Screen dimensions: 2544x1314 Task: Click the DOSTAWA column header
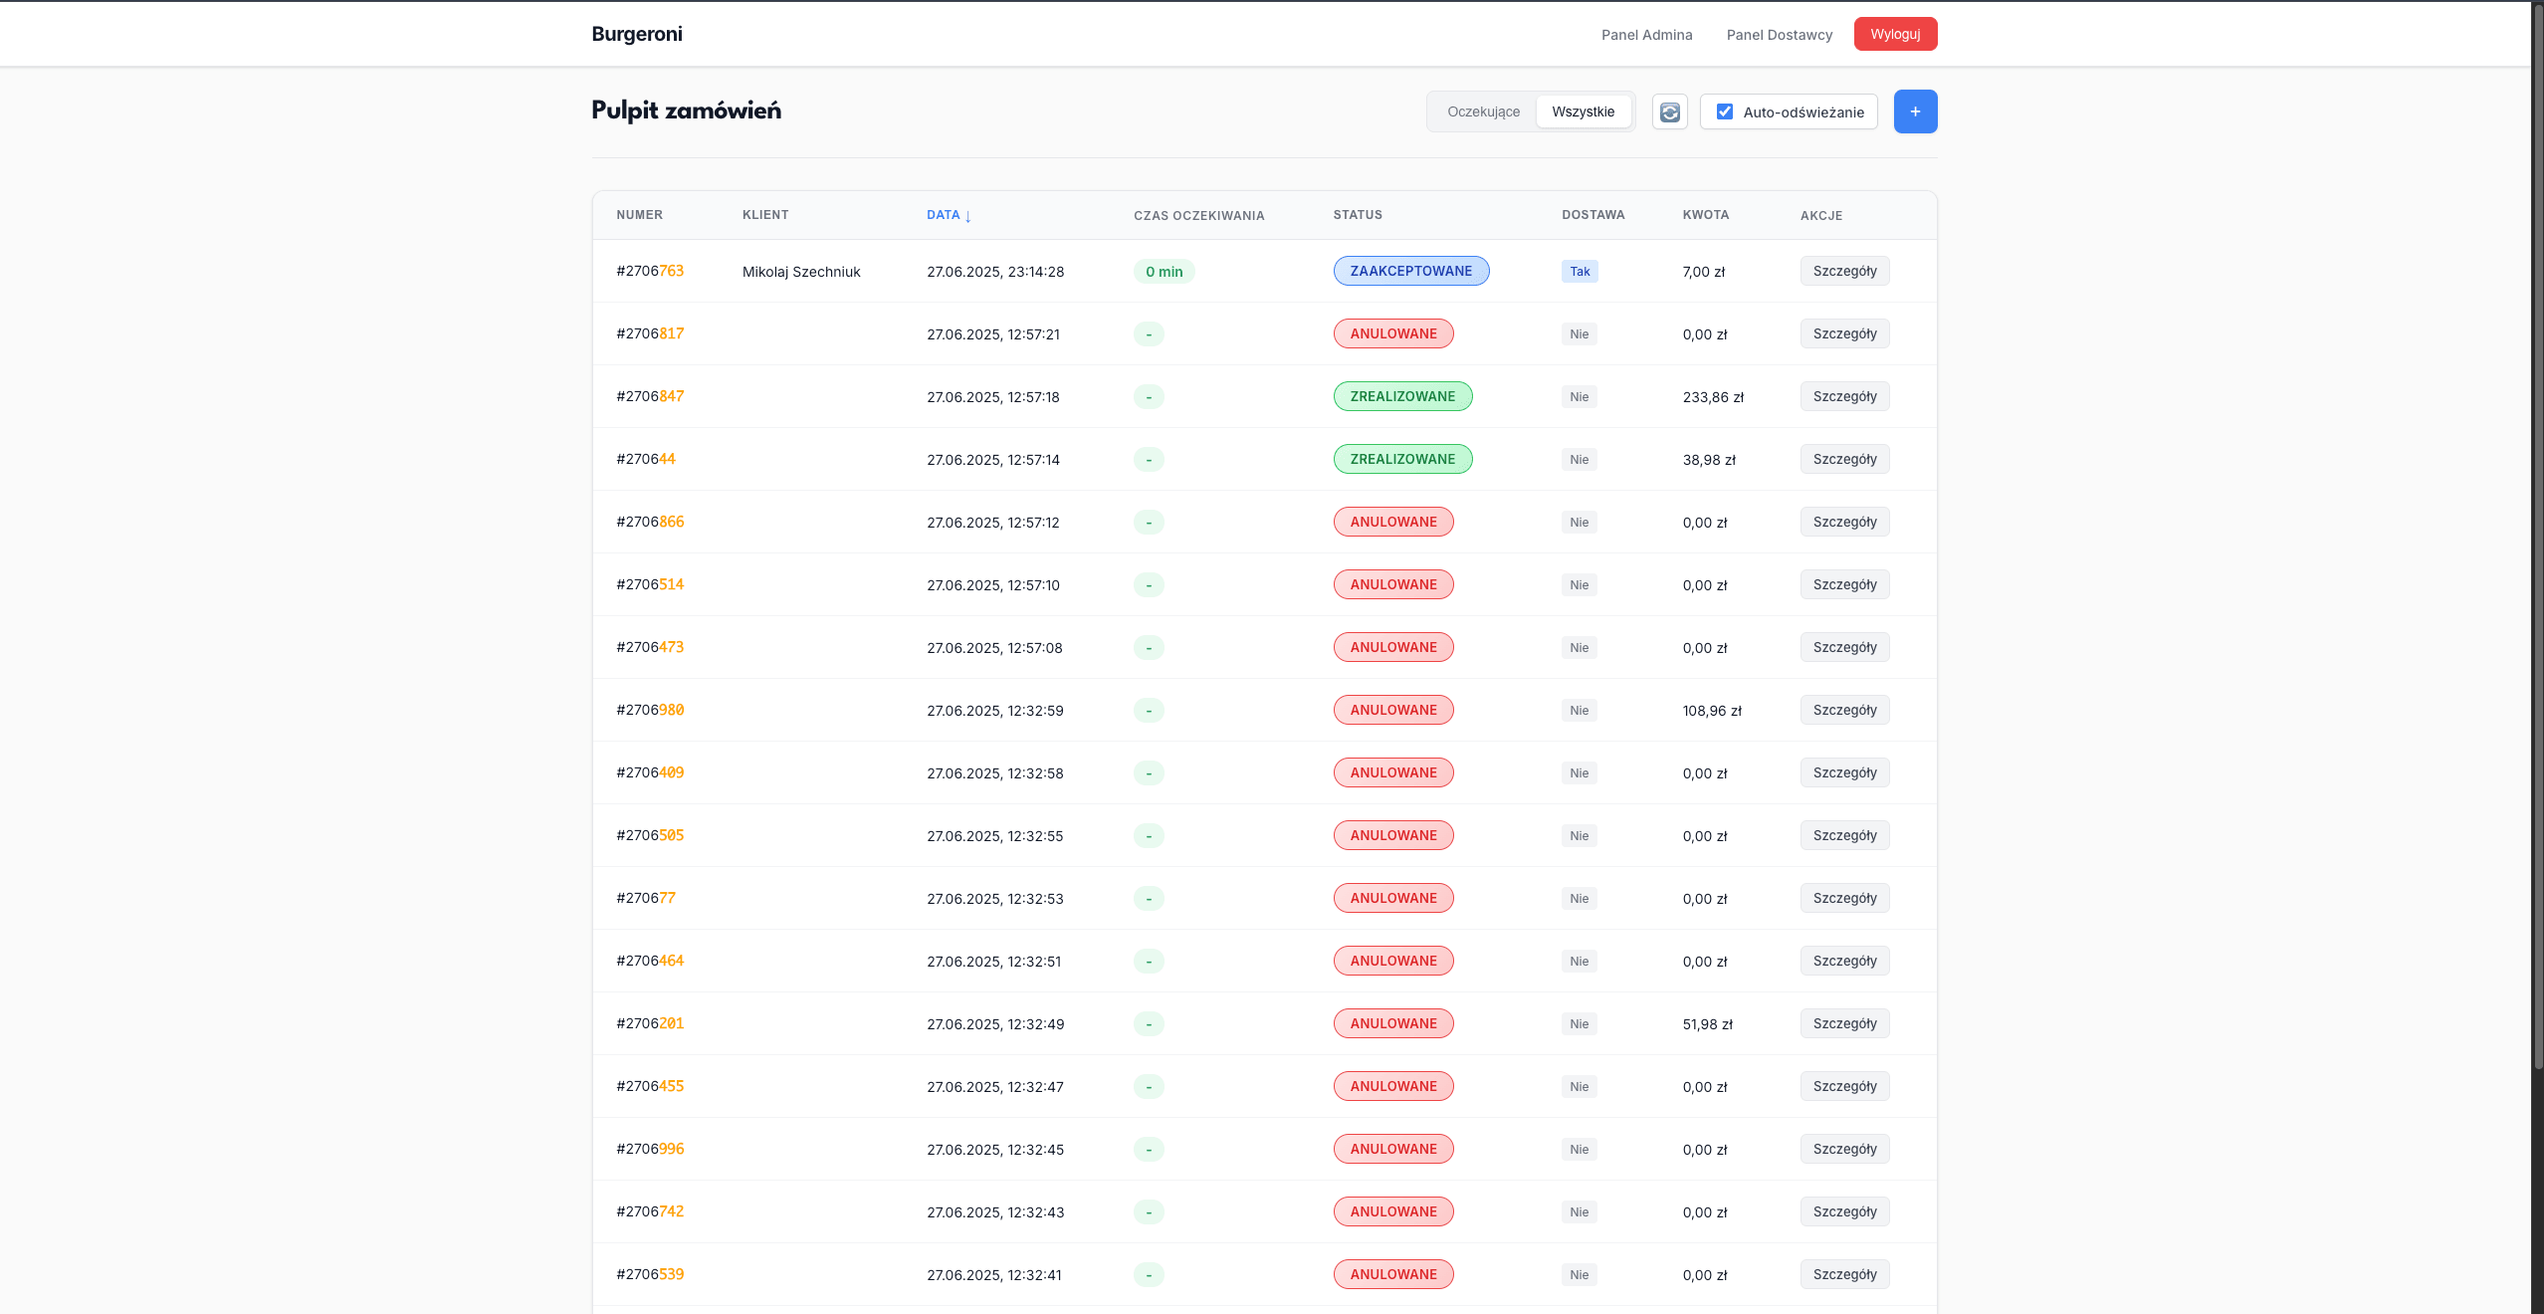click(x=1592, y=215)
